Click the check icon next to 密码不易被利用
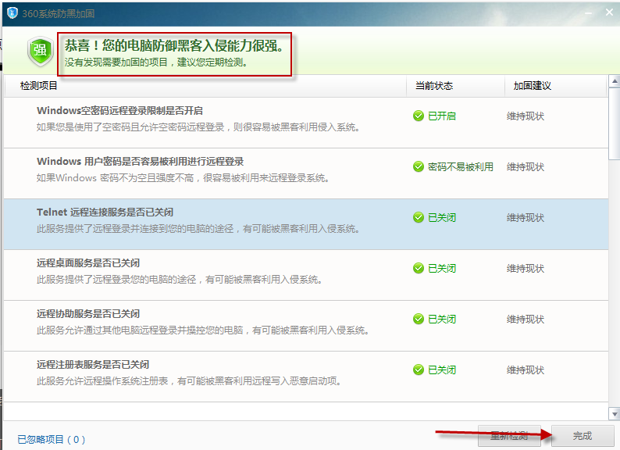 pyautogui.click(x=419, y=166)
